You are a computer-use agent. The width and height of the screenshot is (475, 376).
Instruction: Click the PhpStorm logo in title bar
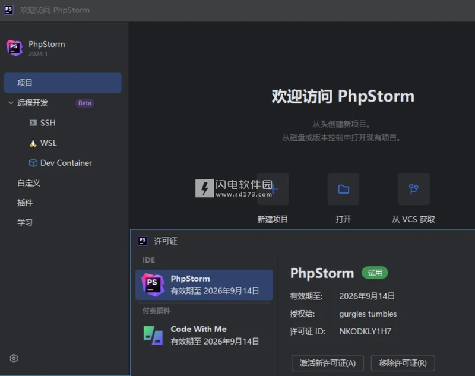(8, 10)
